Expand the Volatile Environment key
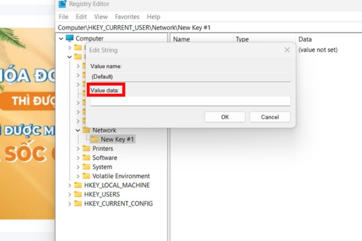The width and height of the screenshot is (362, 241). click(78, 177)
